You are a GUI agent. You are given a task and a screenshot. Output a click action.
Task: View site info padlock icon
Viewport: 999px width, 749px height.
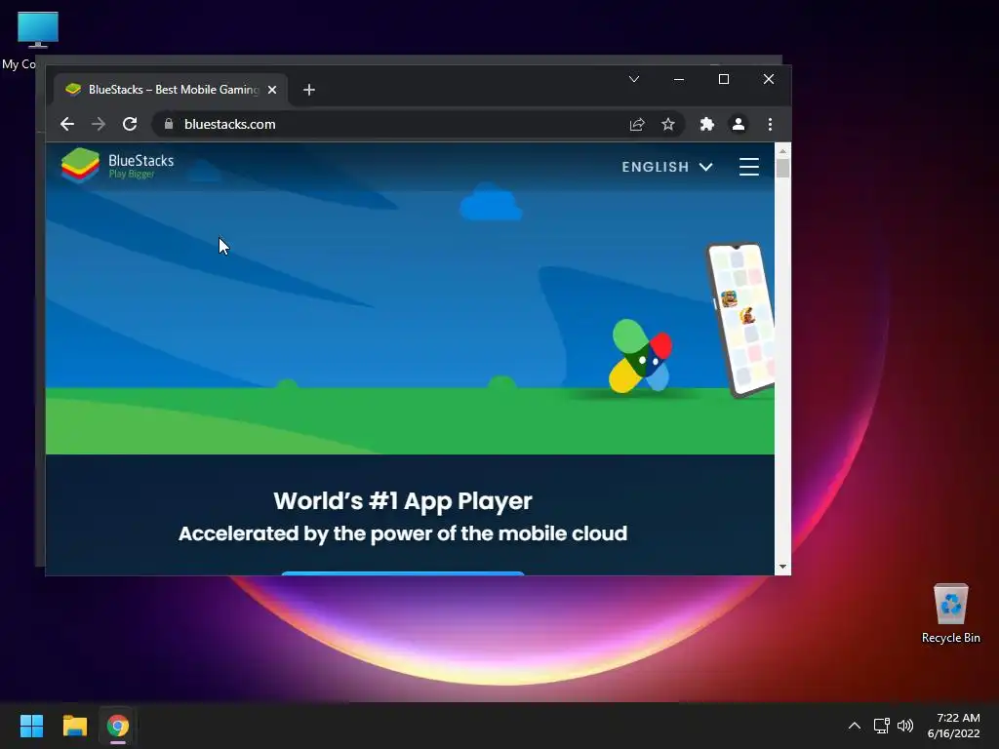pos(168,124)
